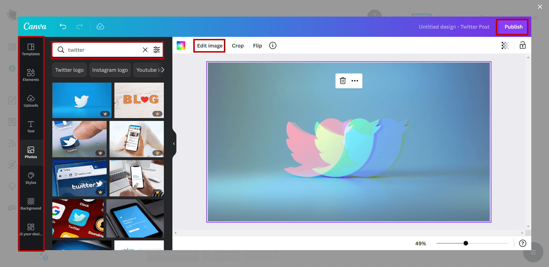Undo the last action
549x267 pixels.
[63, 26]
